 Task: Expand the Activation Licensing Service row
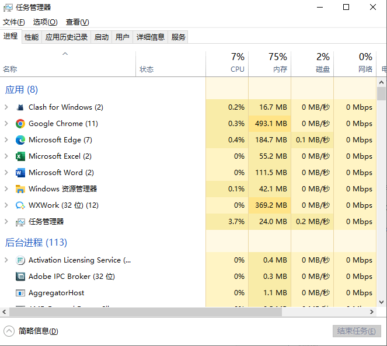coord(6,260)
